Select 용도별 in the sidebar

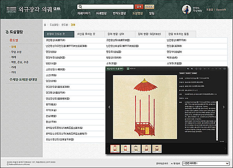14,40
